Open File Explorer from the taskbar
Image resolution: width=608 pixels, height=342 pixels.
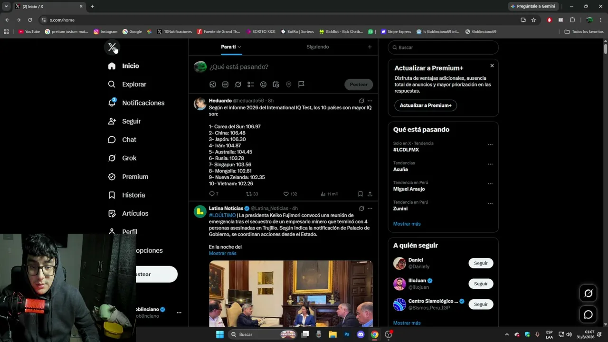[333, 334]
